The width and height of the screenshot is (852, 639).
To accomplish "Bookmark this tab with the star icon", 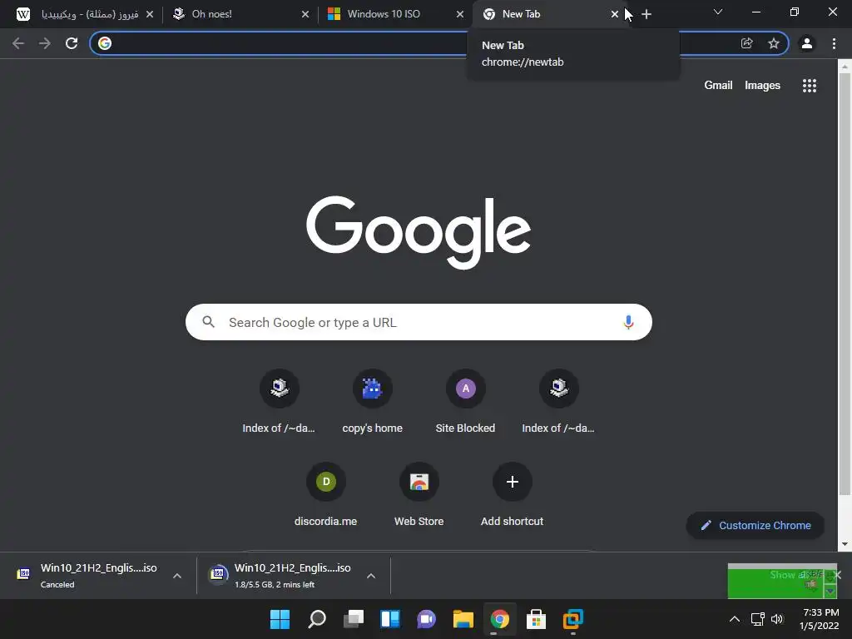I will 774,43.
